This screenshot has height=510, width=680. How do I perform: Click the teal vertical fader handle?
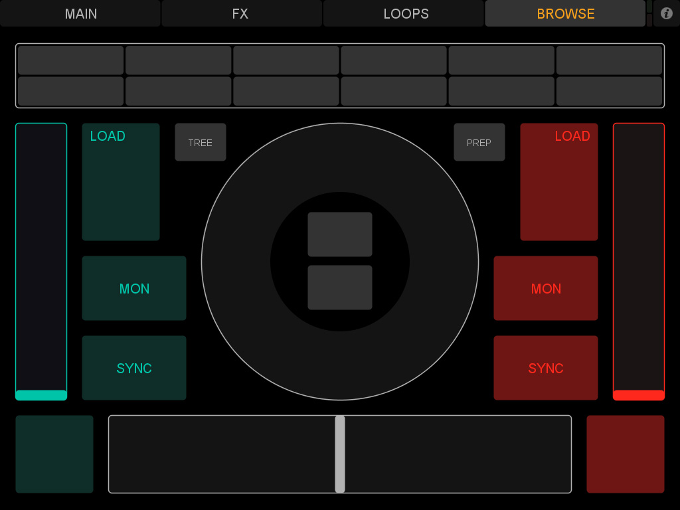(41, 395)
